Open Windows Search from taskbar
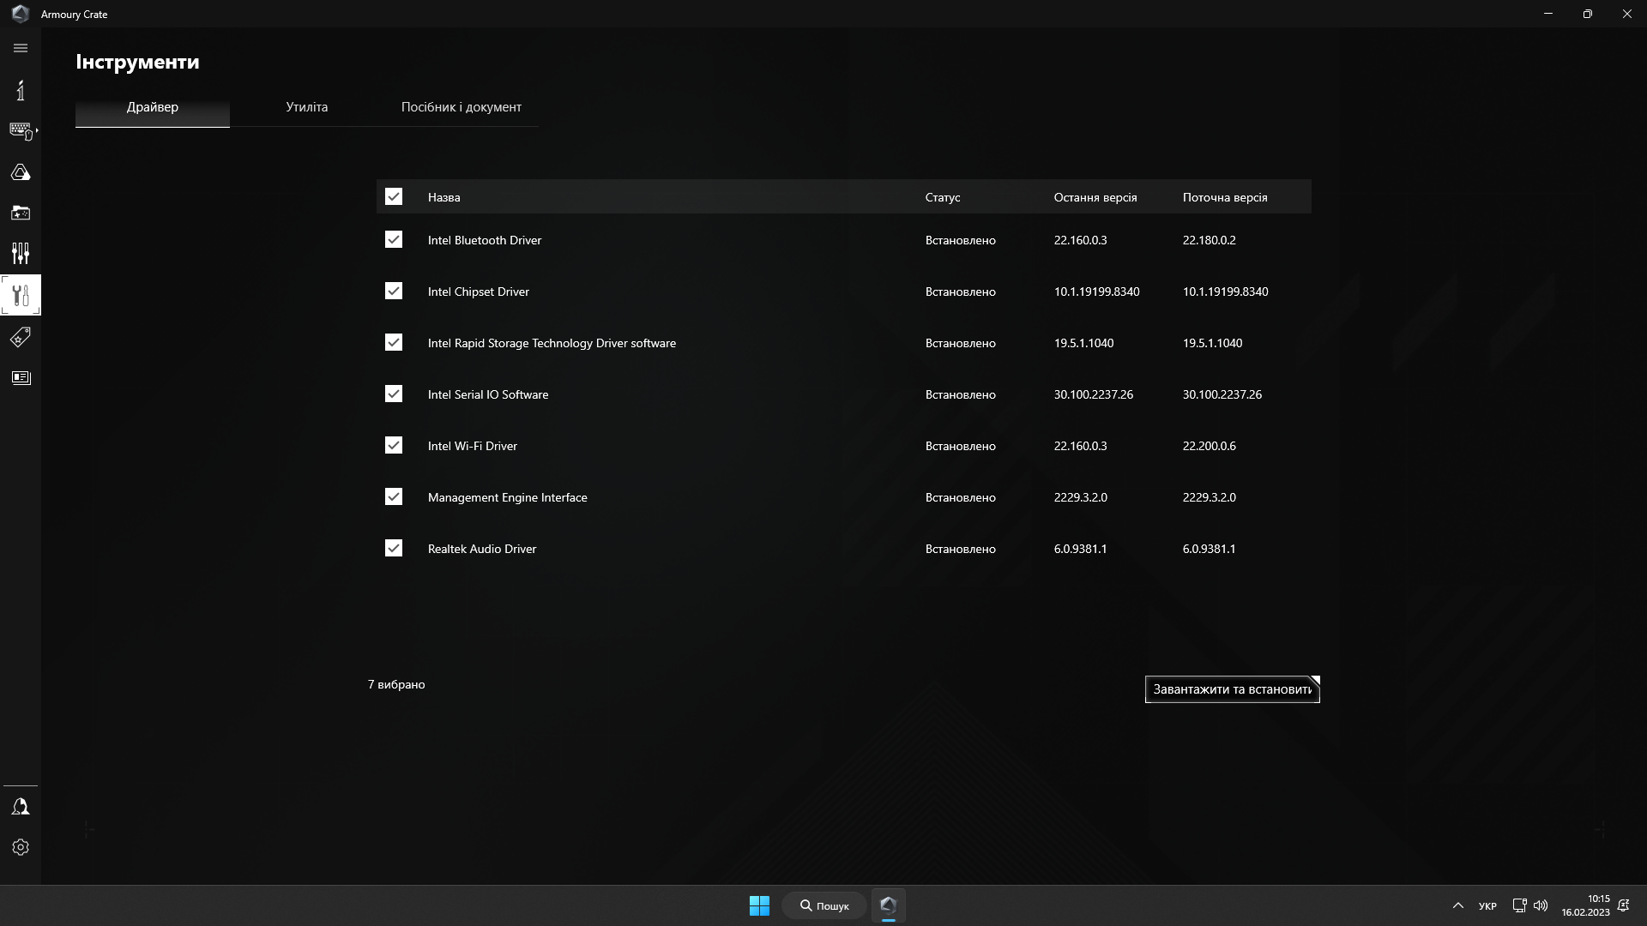The width and height of the screenshot is (1647, 926). click(x=824, y=905)
